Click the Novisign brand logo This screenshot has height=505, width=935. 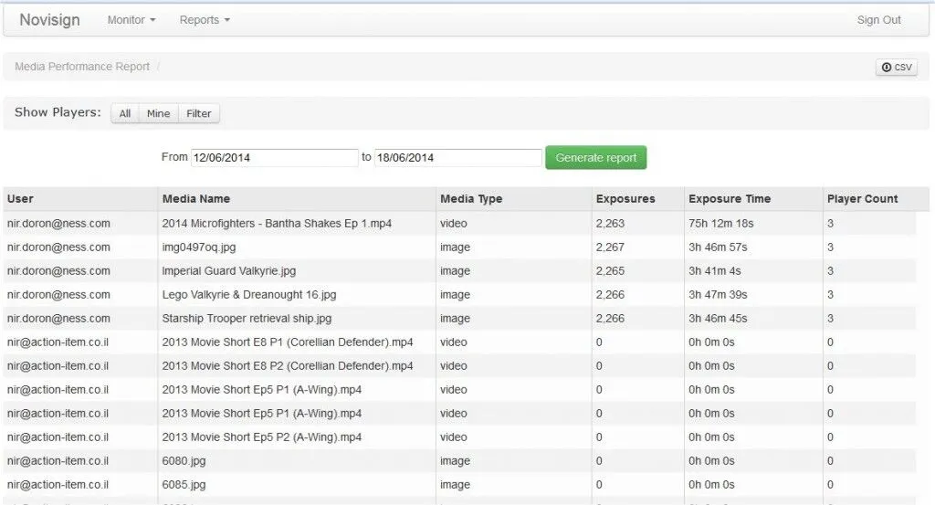(x=49, y=20)
